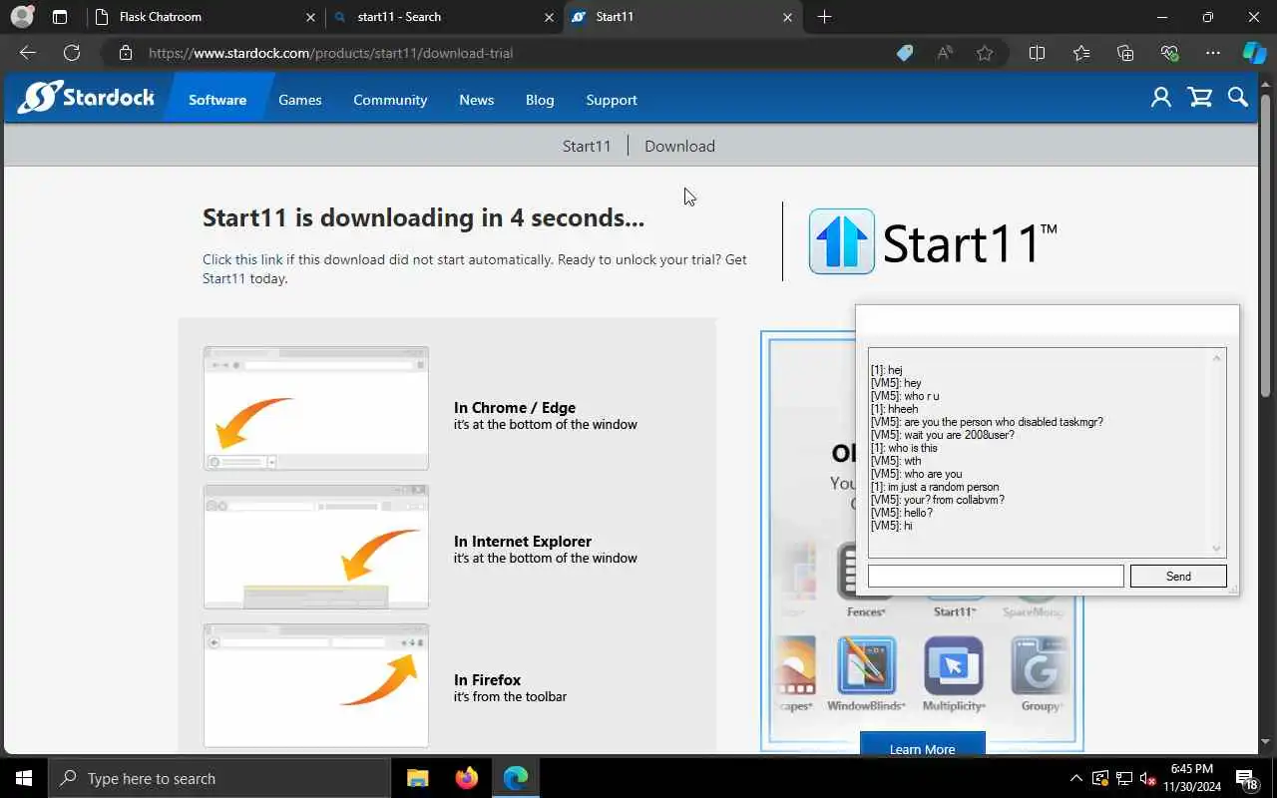View the Chrome / Edge download thumbnail
This screenshot has height=798, width=1277.
(x=316, y=408)
